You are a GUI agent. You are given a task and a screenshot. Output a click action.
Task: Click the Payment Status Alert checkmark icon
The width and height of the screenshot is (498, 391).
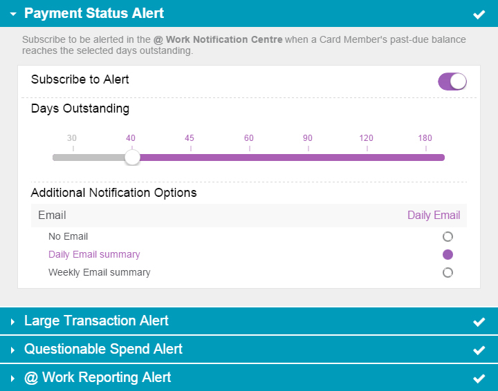[479, 14]
